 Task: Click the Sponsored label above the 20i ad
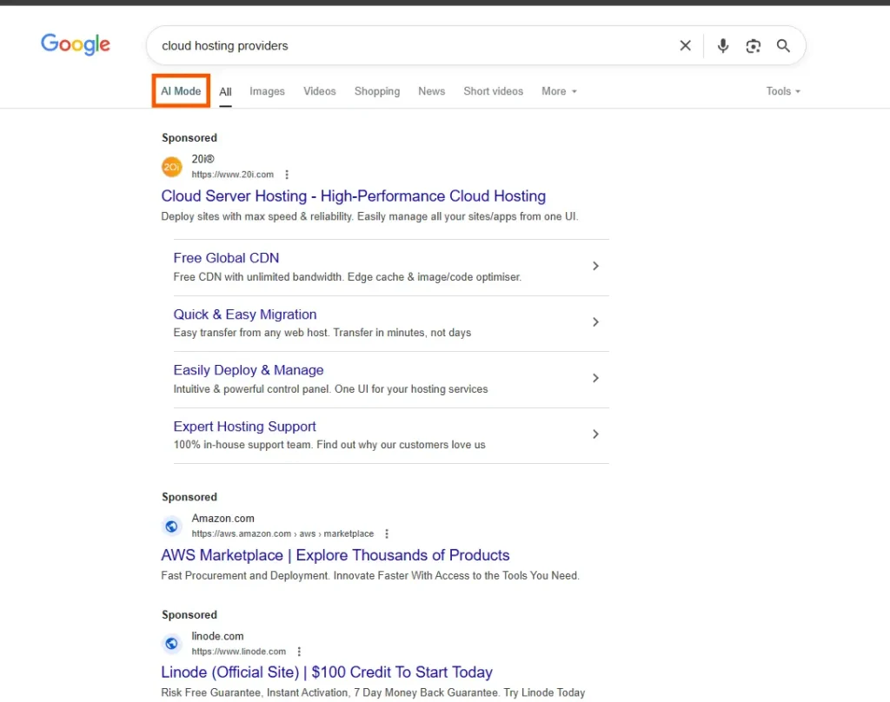point(189,138)
